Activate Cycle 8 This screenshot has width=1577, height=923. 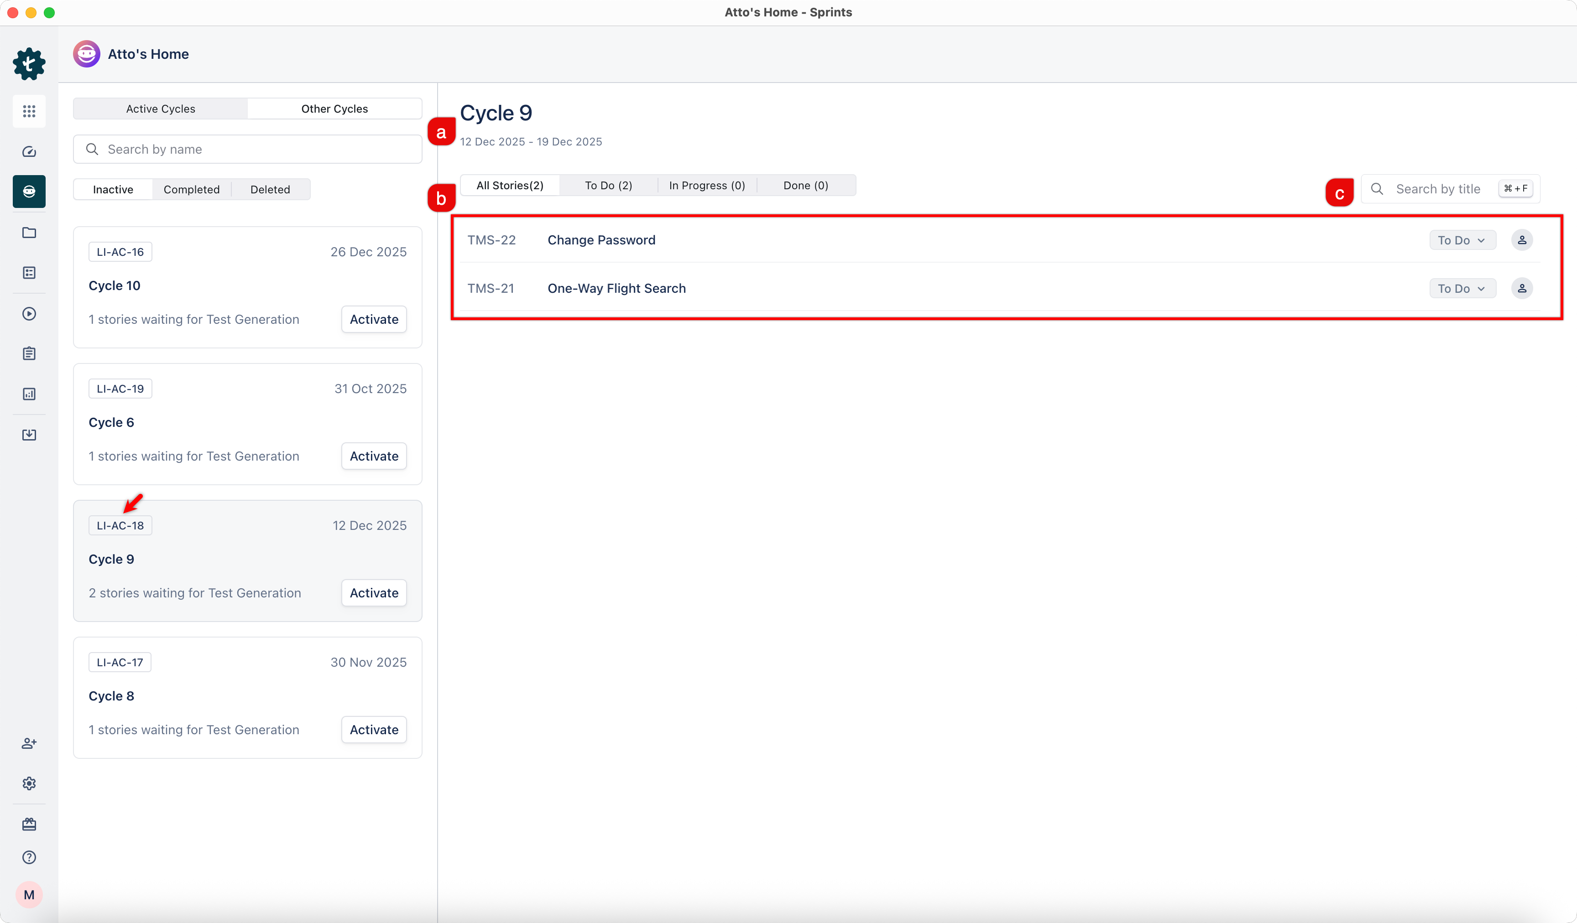point(374,730)
